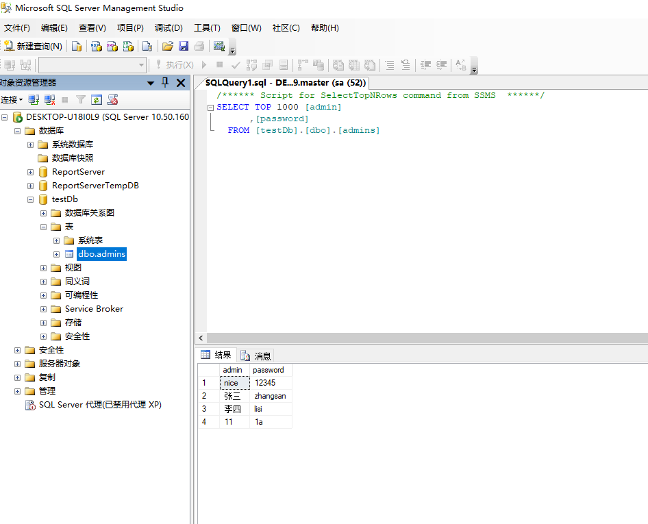This screenshot has width=648, height=524.
Task: Select the cell containing zhangsan
Action: tap(271, 396)
